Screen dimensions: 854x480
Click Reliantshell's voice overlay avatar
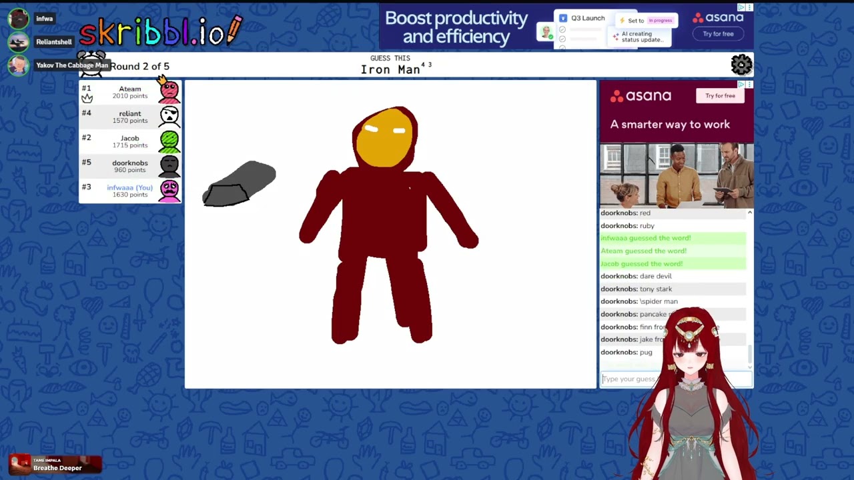coord(18,42)
